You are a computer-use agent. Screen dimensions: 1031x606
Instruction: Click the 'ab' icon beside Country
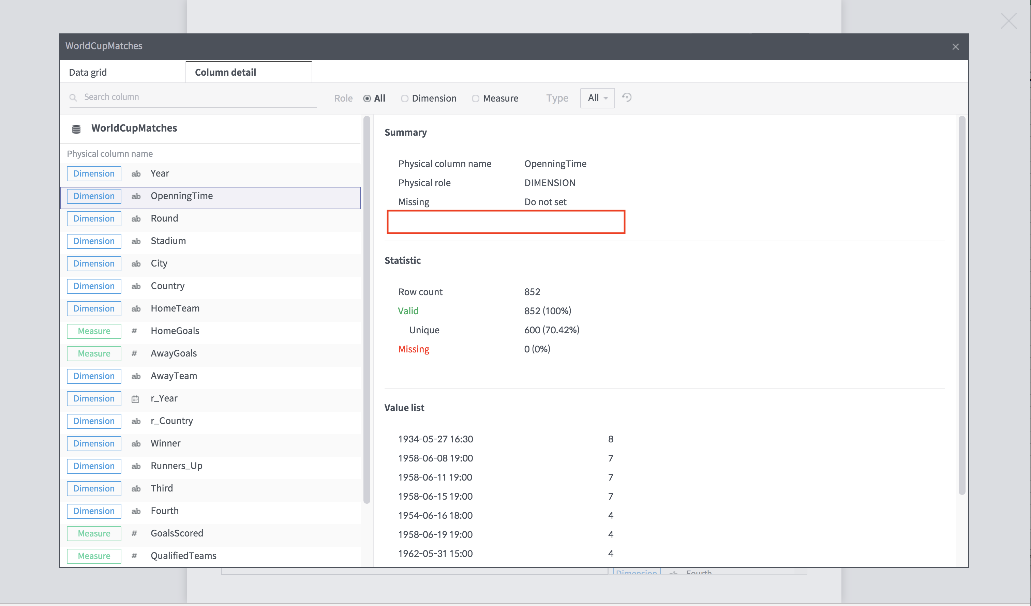[x=135, y=286]
